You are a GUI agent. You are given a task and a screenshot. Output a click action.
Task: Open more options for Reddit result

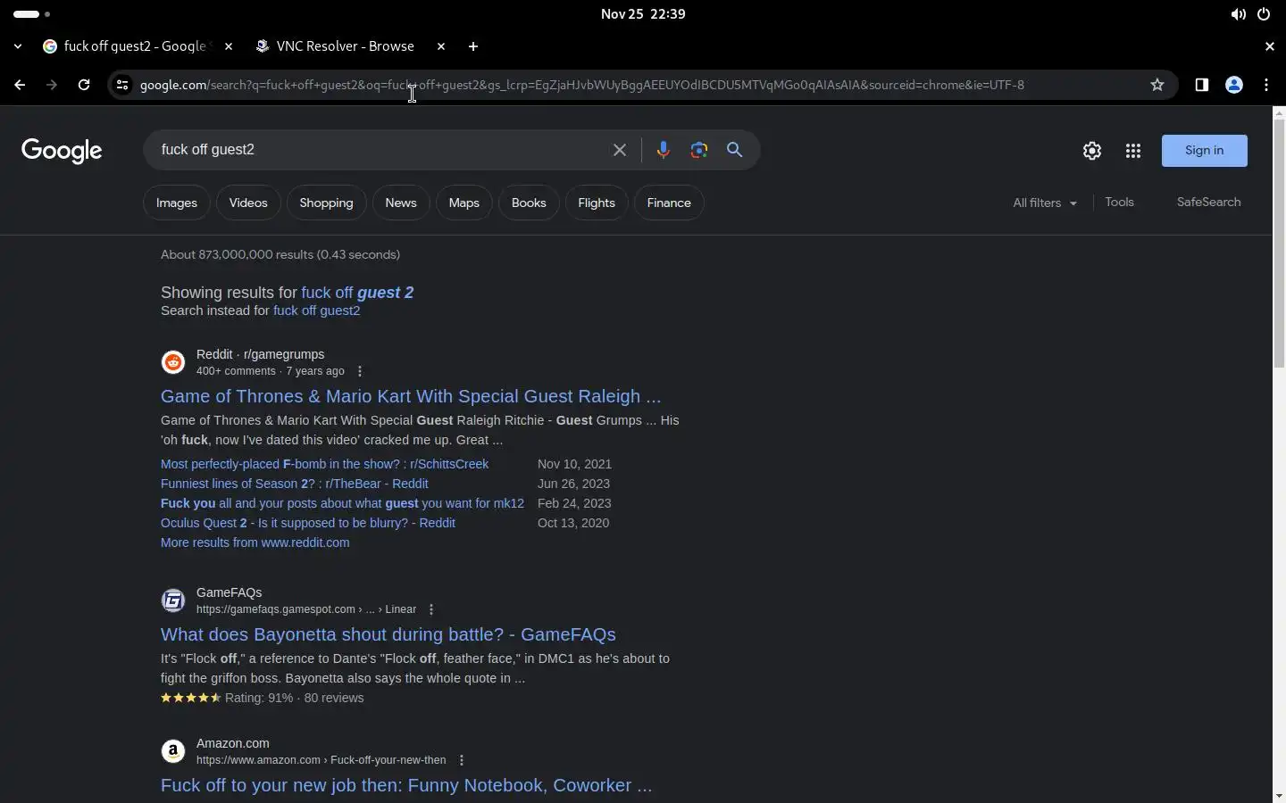coord(360,371)
